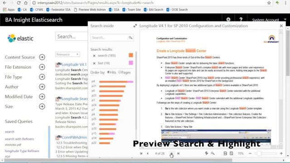Expand File Extension refiner

[x=42, y=67]
